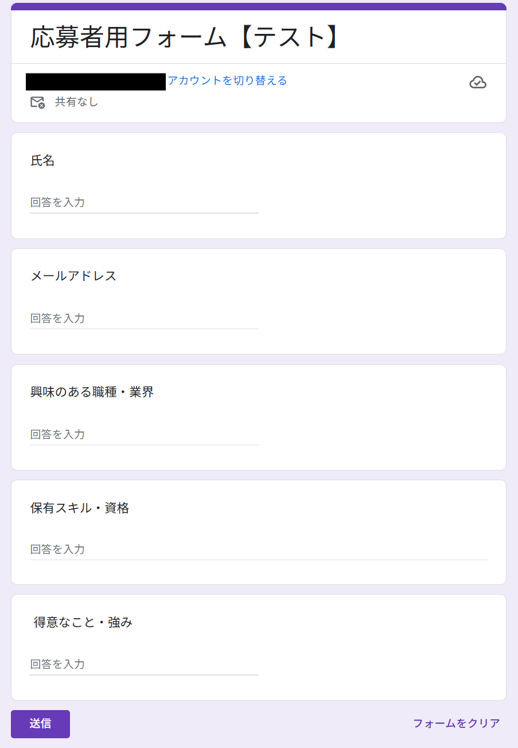Screen dimensions: 518x748
Task: Click the blacked-out account email
Action: click(x=96, y=82)
